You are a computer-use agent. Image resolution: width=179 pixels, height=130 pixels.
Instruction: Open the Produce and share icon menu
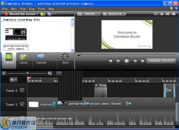tap(50, 14)
